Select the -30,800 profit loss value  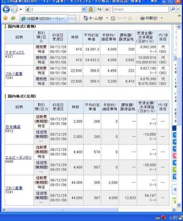[x=149, y=165]
